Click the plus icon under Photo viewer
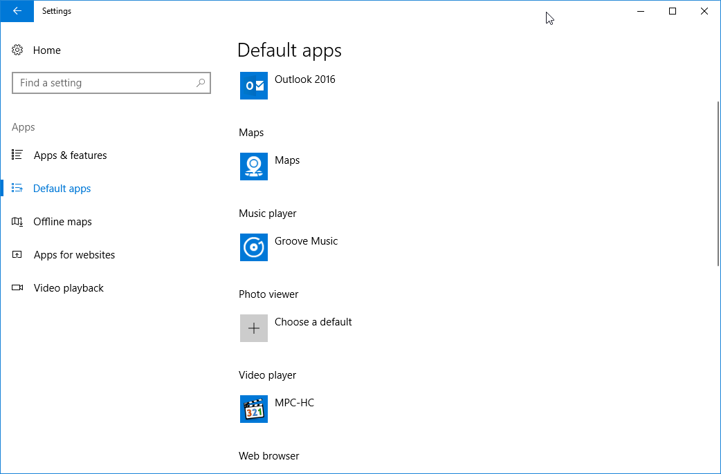The height and width of the screenshot is (474, 721). coord(253,328)
